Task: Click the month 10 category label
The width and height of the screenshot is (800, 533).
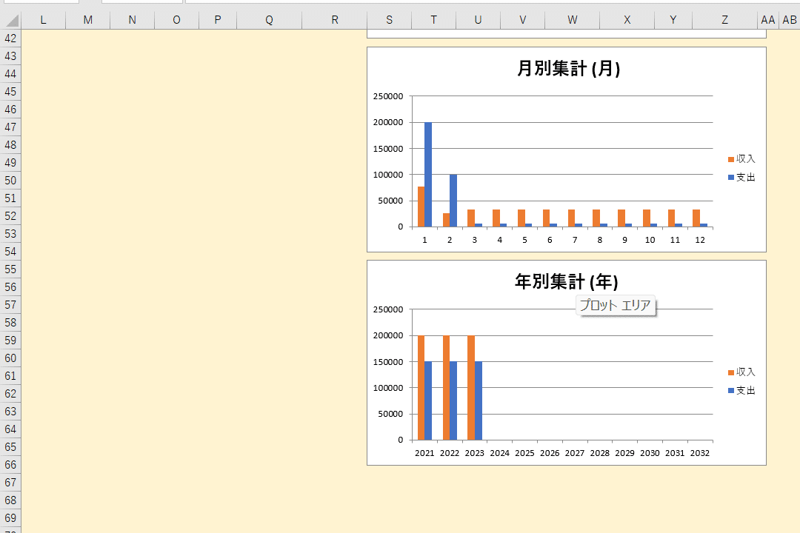Action: pos(650,240)
